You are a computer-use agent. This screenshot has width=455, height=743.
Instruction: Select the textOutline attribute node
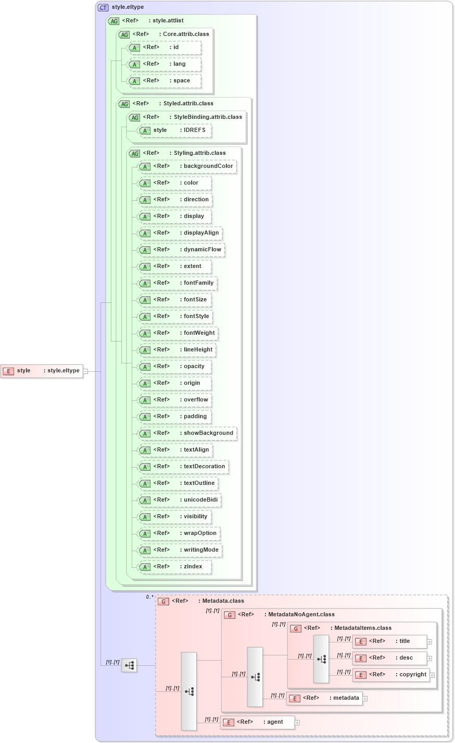pyautogui.click(x=178, y=483)
